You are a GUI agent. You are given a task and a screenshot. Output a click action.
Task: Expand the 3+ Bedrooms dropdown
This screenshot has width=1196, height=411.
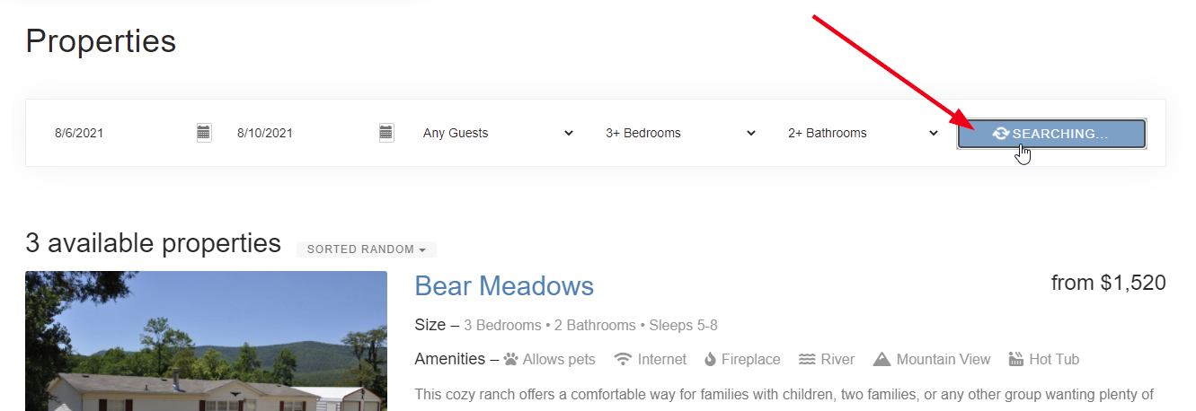[x=680, y=133]
